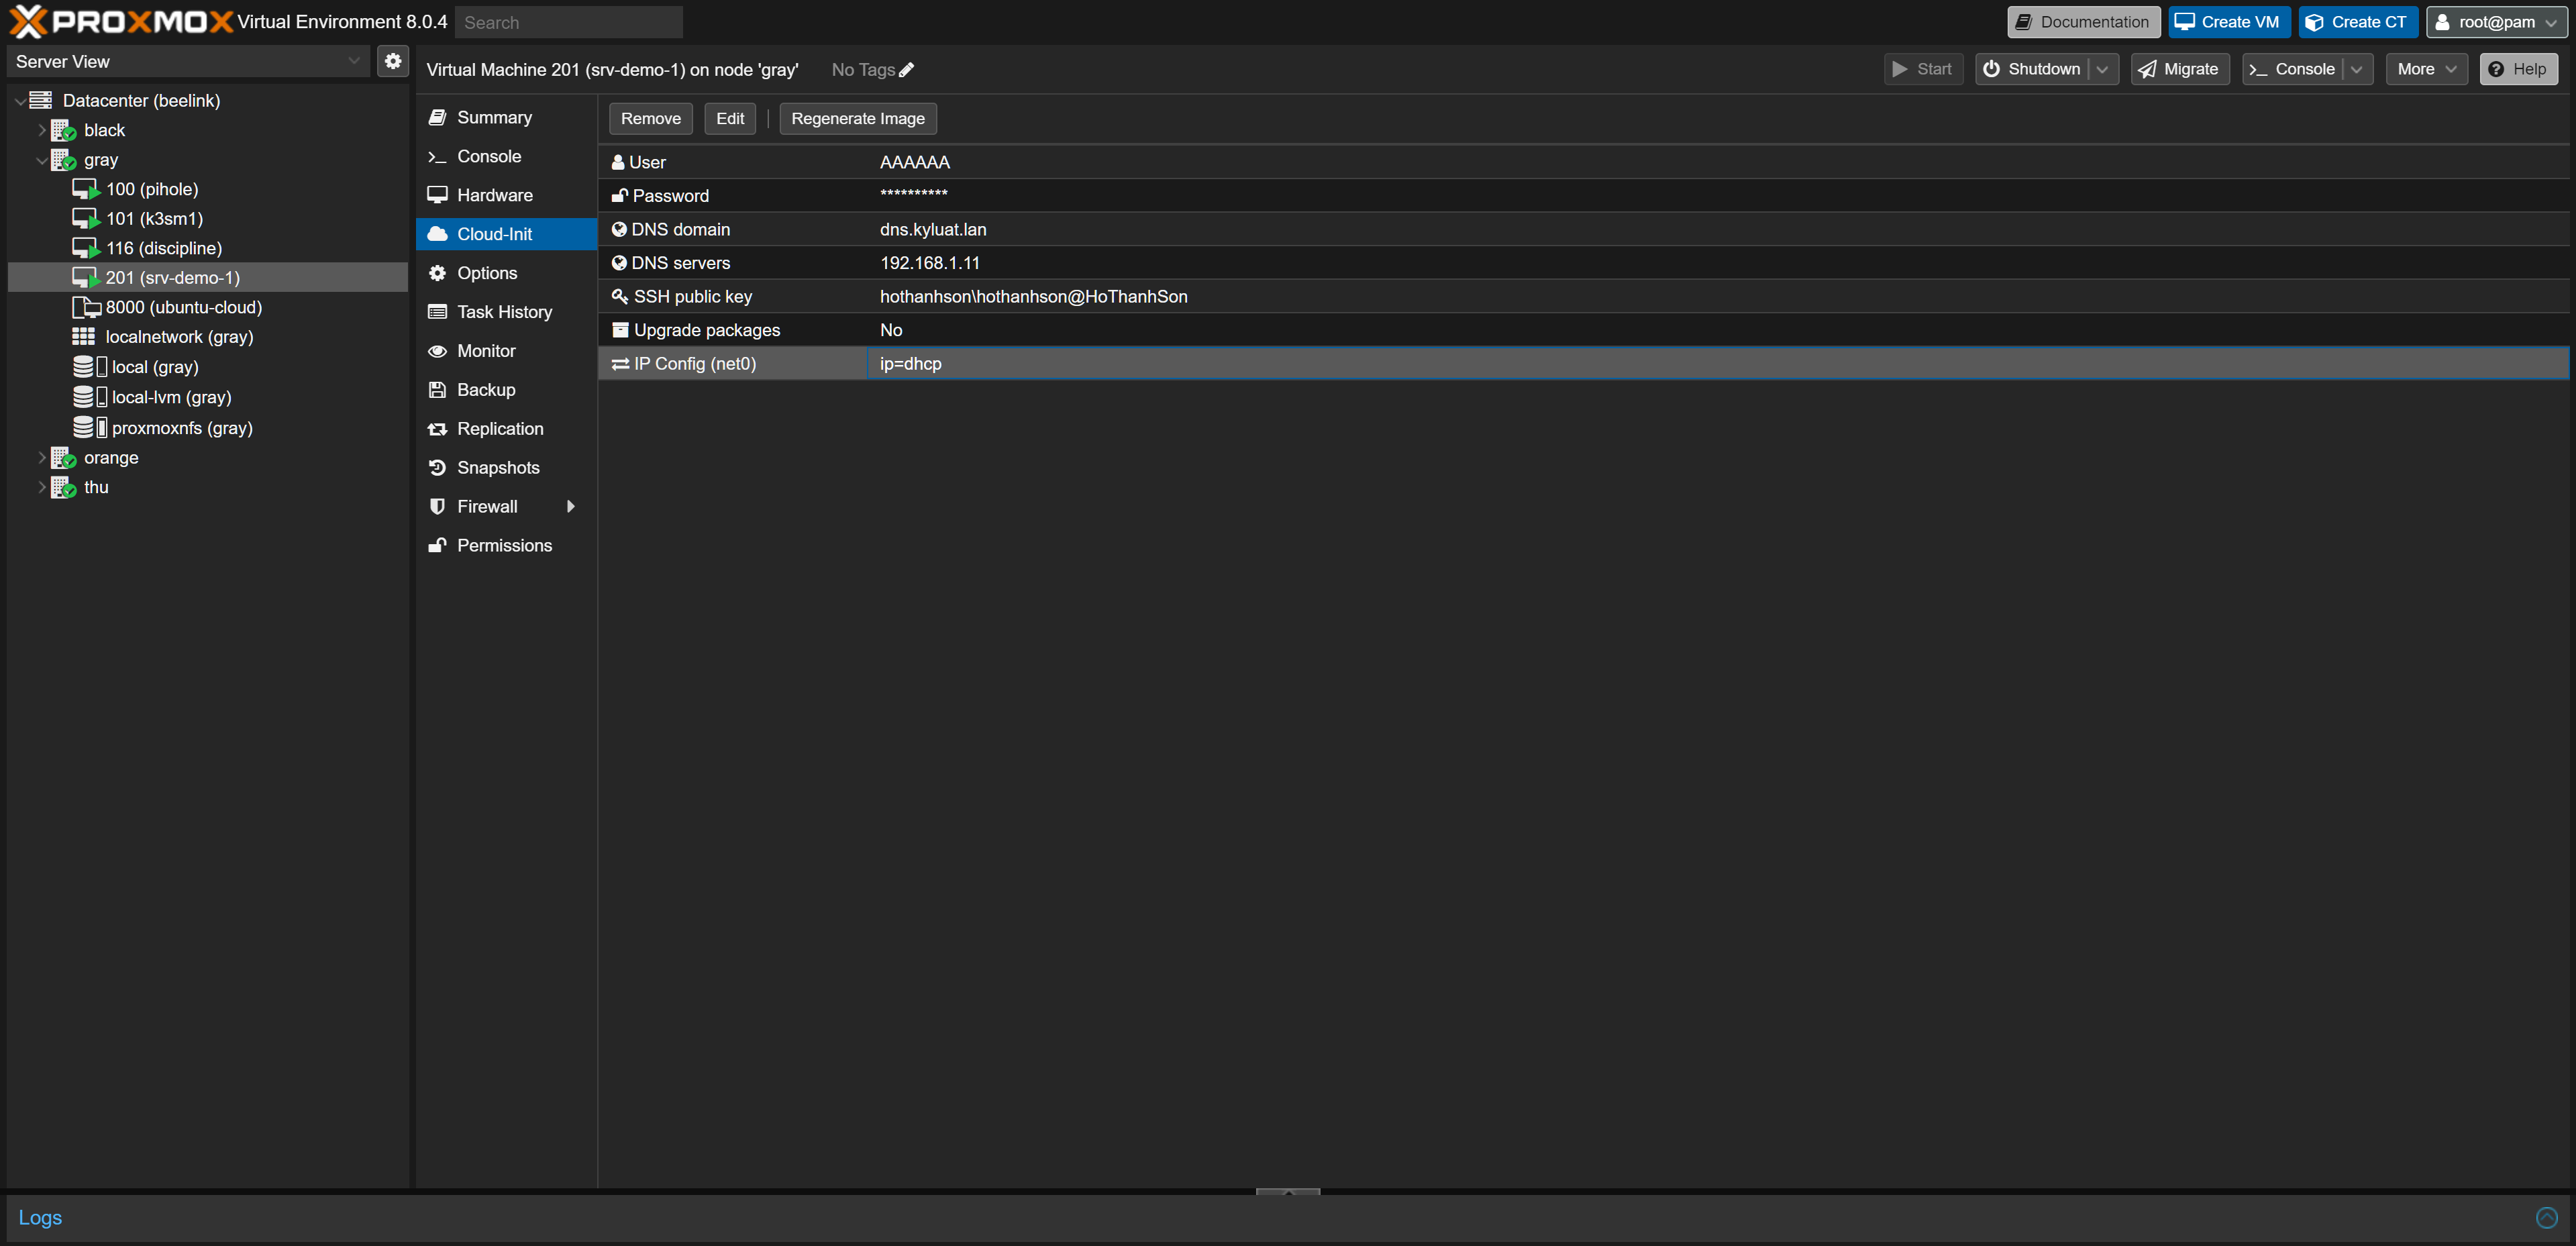Click the orange node icon

click(x=64, y=458)
